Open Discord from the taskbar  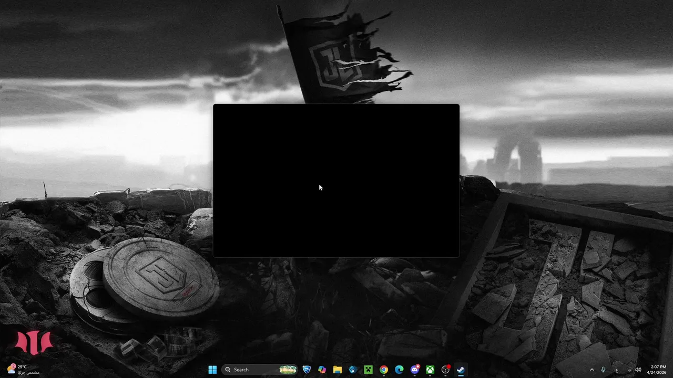tap(415, 370)
